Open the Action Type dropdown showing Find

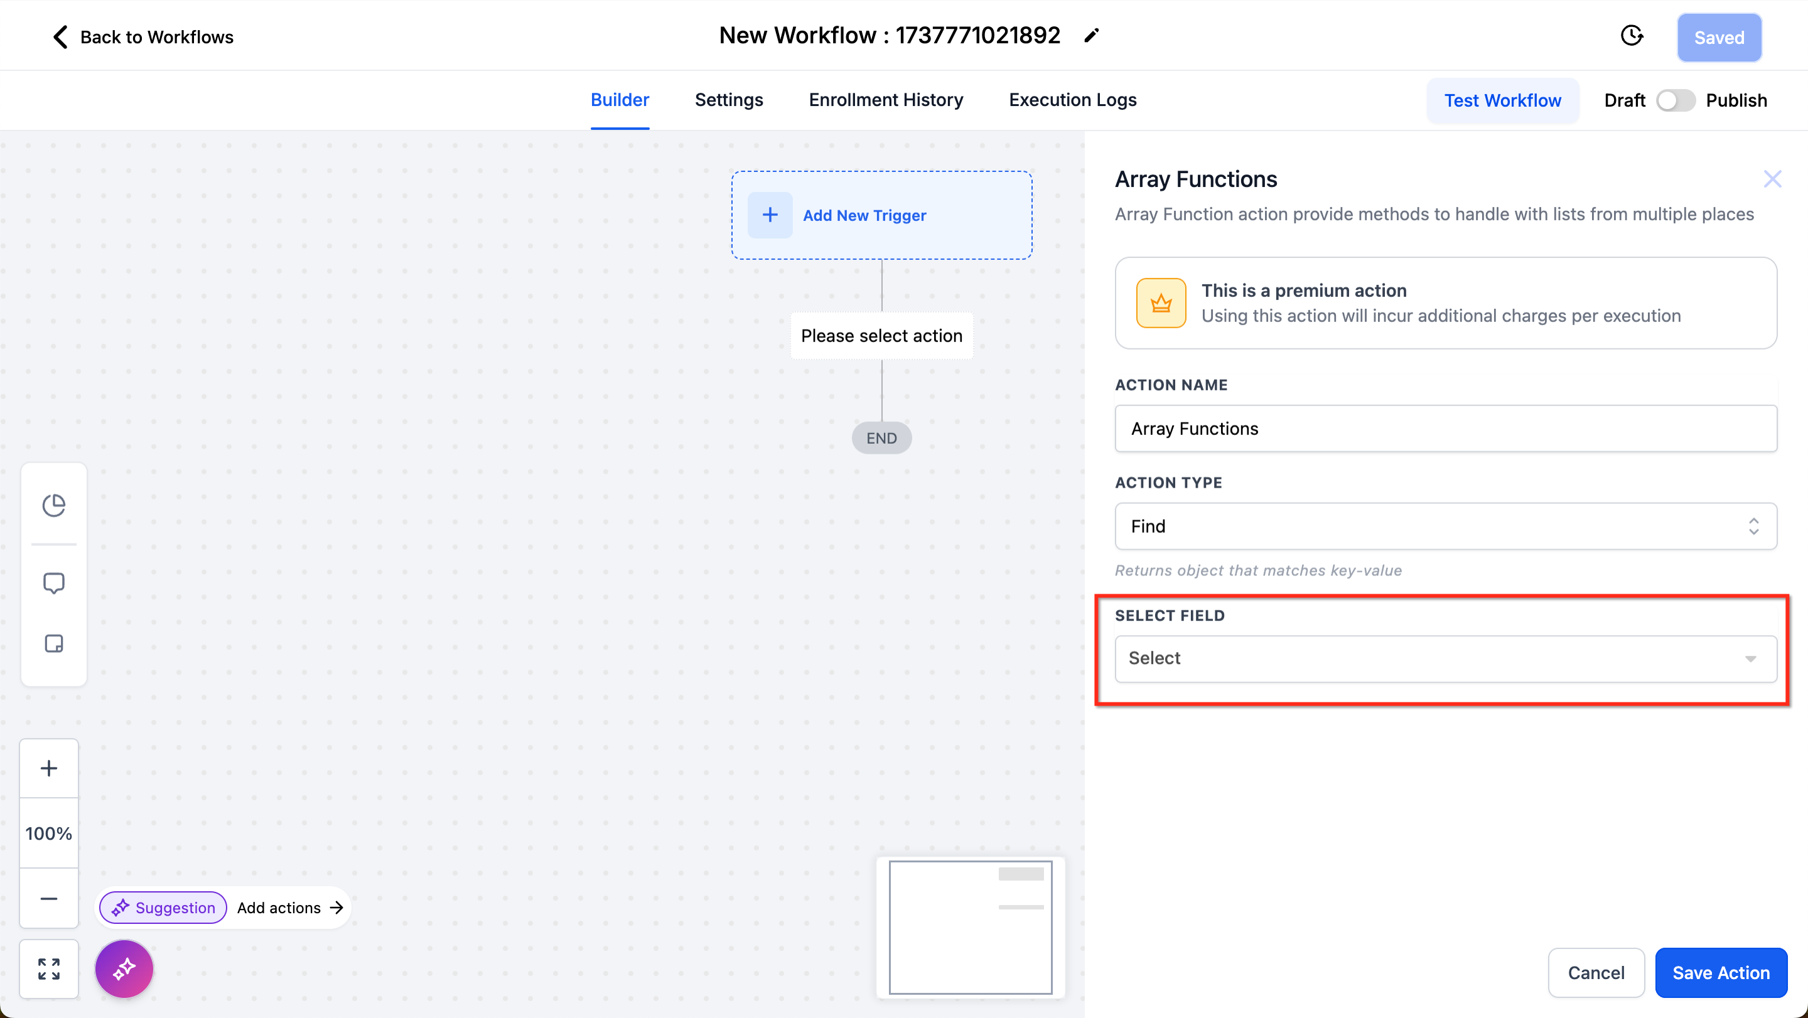click(1445, 526)
